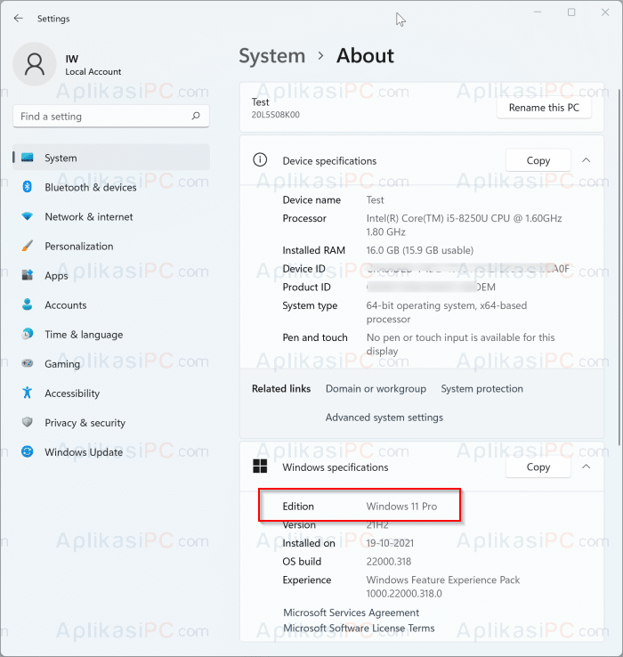This screenshot has width=623, height=657.
Task: Focus the Find a setting search box
Action: click(x=111, y=116)
